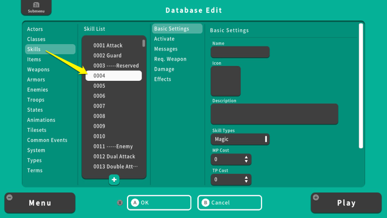The width and height of the screenshot is (387, 218).
Task: Switch to the Basic Settings tab
Action: pos(177,29)
